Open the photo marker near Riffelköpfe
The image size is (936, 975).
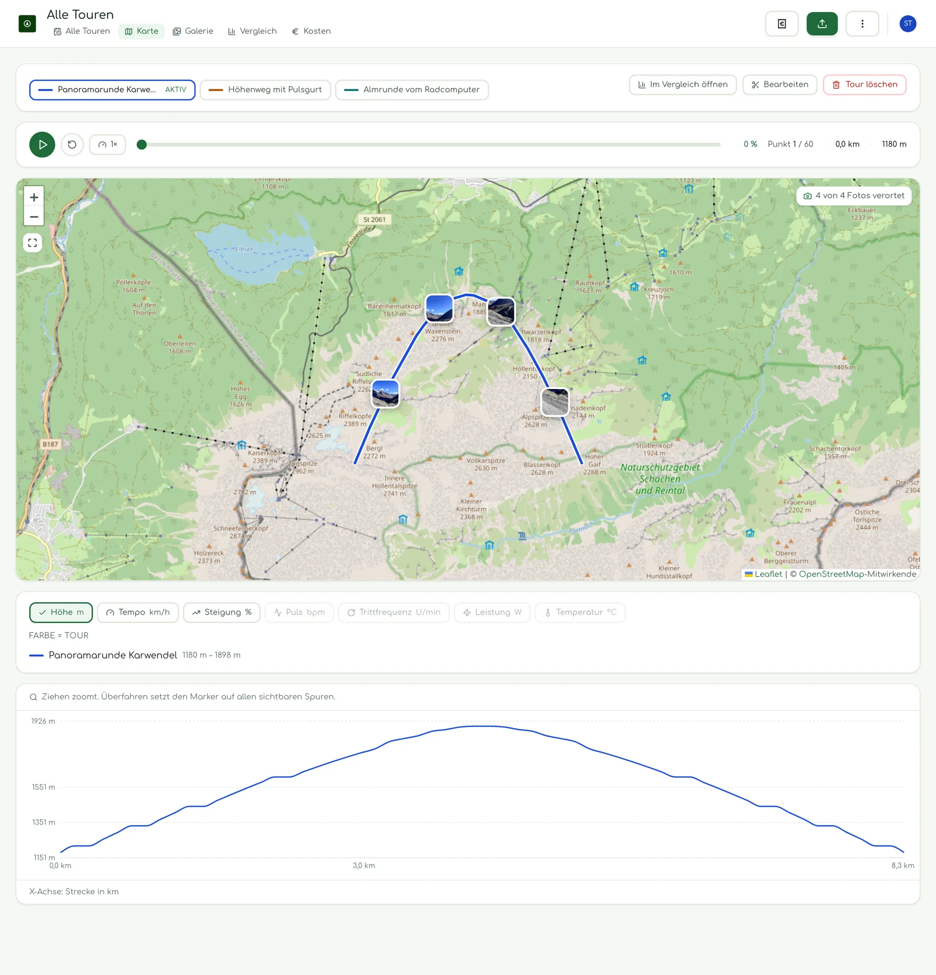[385, 394]
